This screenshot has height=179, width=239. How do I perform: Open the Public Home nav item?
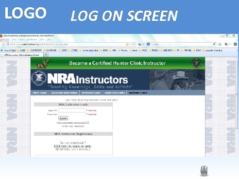point(40,93)
